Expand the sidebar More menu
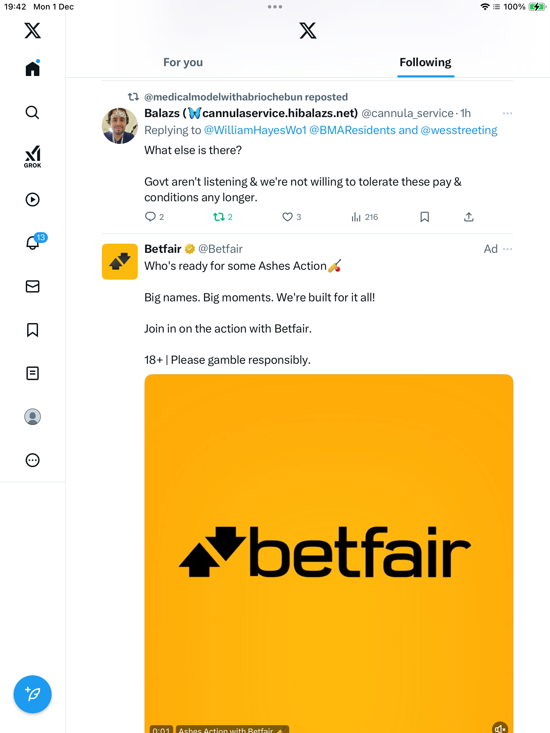The height and width of the screenshot is (733, 550). [x=33, y=460]
